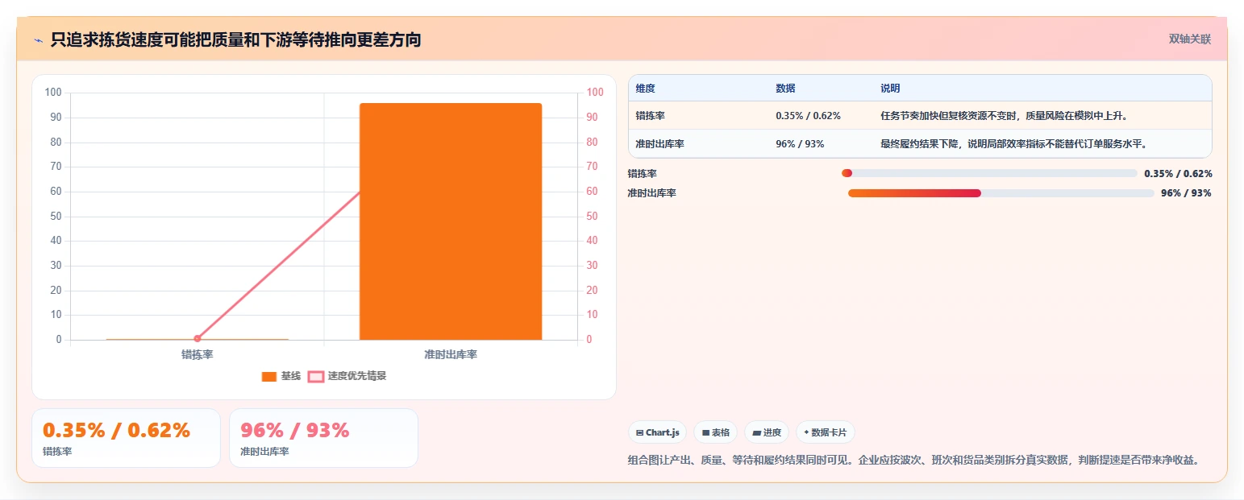The image size is (1244, 500).
Task: Click the 数据 table column header
Action: (785, 89)
